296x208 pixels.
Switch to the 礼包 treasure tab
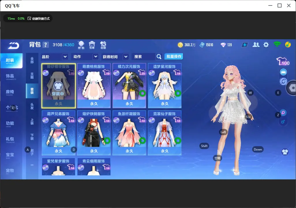(x=10, y=140)
